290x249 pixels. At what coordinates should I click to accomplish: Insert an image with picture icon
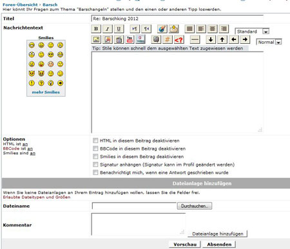[x=96, y=39]
